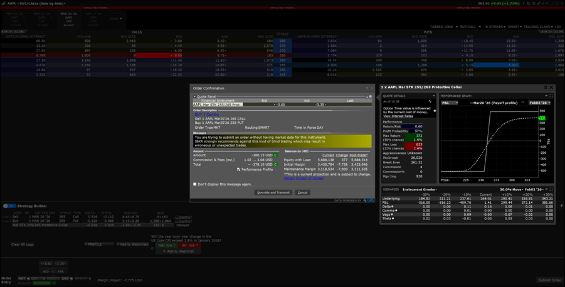Click the green C badge beside Total

tap(275, 164)
